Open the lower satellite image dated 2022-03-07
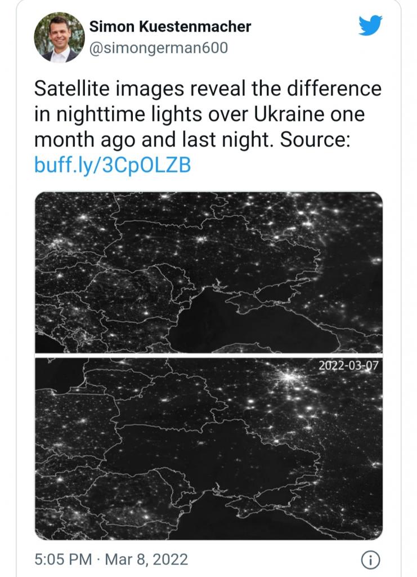This screenshot has height=577, width=417. point(209,449)
